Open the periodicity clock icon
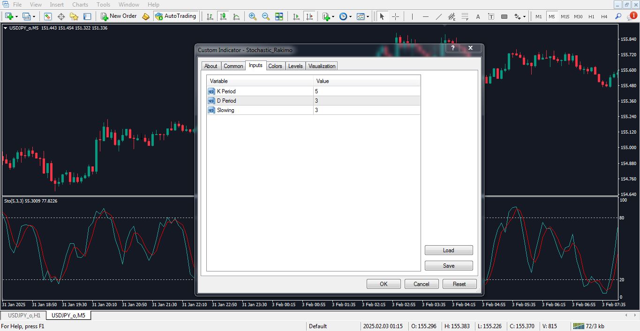Screen dimensions: 640x331 pyautogui.click(x=343, y=16)
